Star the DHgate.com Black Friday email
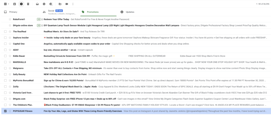The height and width of the screenshot is (115, 271). [x=10, y=99]
